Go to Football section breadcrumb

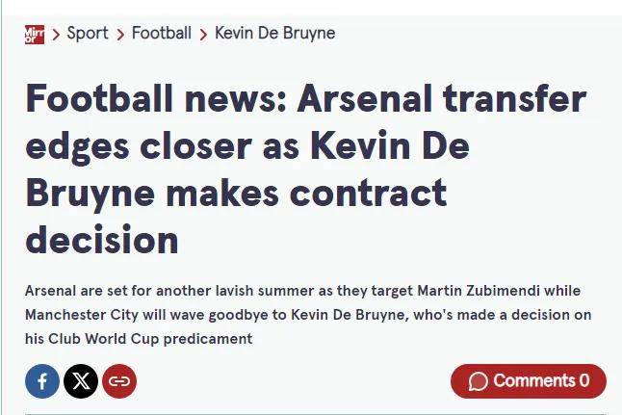(x=162, y=33)
